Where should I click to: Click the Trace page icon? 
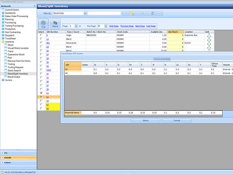pyautogui.click(x=6, y=51)
